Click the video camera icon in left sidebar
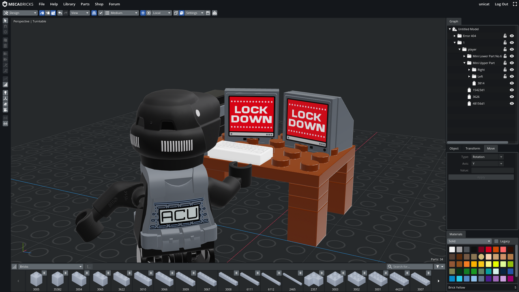This screenshot has height=292, width=519. (x=5, y=109)
